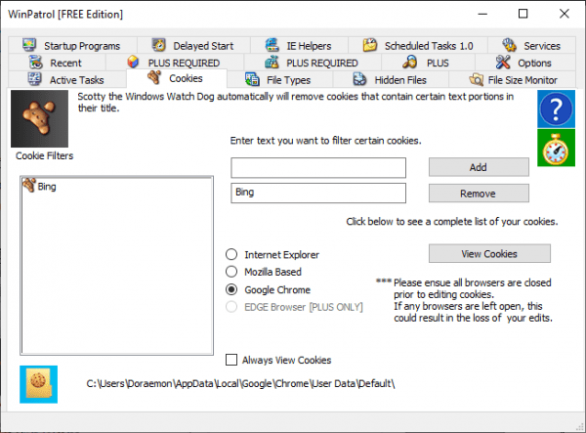Switch to Active Tasks tab
586x433 pixels.
[x=67, y=79]
